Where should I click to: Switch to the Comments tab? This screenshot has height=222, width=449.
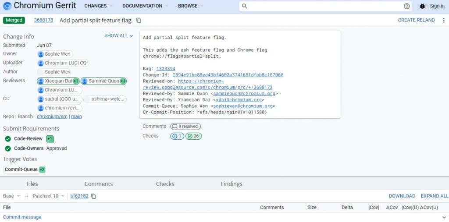[x=99, y=184]
